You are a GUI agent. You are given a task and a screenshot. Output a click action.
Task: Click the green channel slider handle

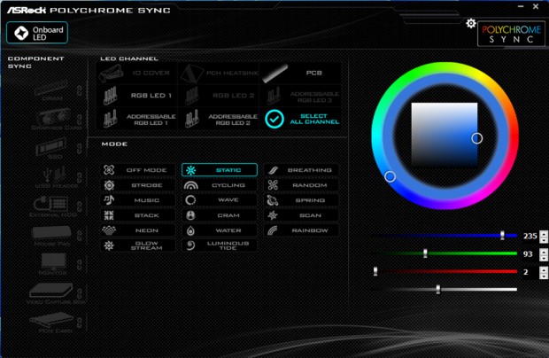[x=425, y=253]
